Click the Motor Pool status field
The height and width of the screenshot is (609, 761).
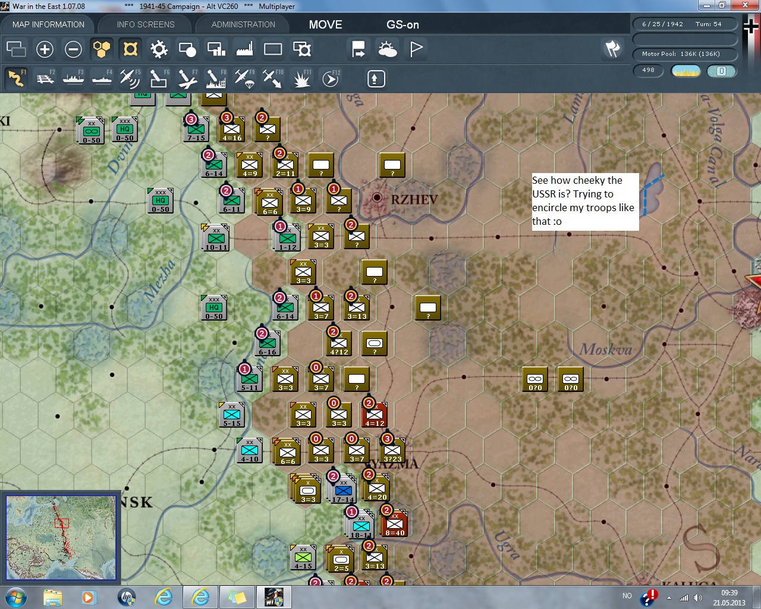[x=684, y=54]
